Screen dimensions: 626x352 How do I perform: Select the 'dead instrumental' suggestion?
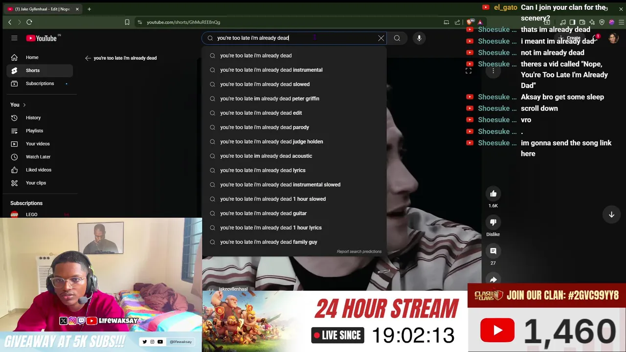click(x=294, y=70)
